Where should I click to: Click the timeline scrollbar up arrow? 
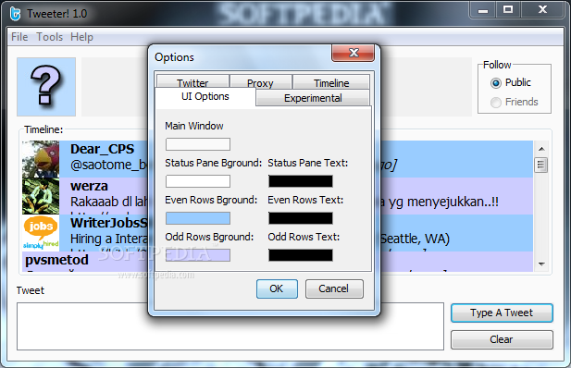point(541,149)
